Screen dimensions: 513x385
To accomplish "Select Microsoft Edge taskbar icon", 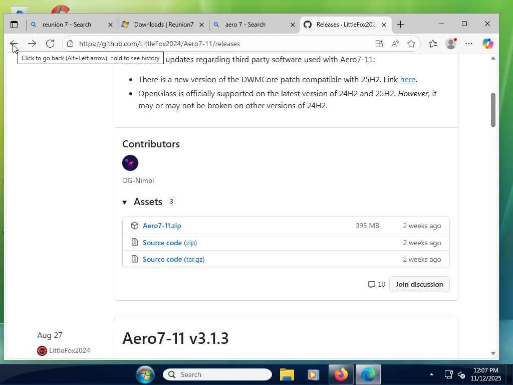I will (368, 374).
